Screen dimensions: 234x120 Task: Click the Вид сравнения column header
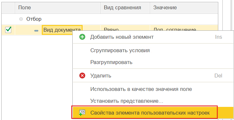point(125,8)
